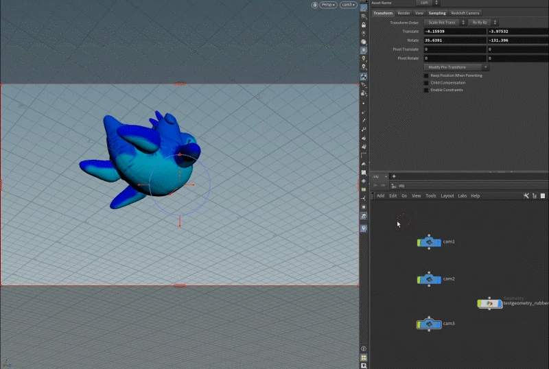The image size is (549, 369).
Task: Click the info circle icon at toolbar bottom
Action: tap(364, 348)
